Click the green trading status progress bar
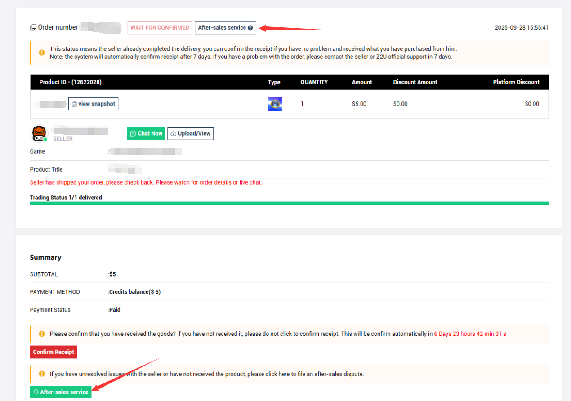The width and height of the screenshot is (571, 401). pos(289,203)
